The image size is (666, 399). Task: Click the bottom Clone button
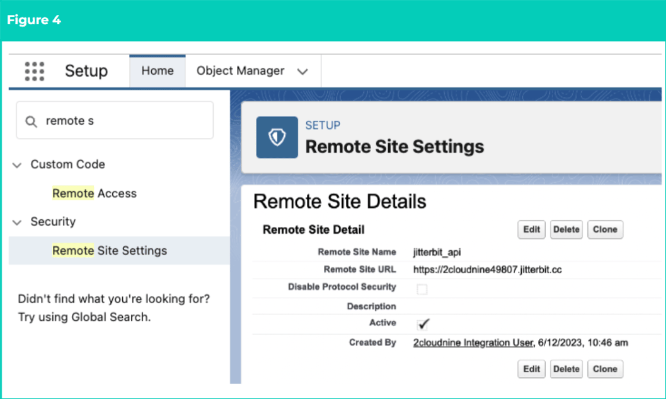[605, 369]
